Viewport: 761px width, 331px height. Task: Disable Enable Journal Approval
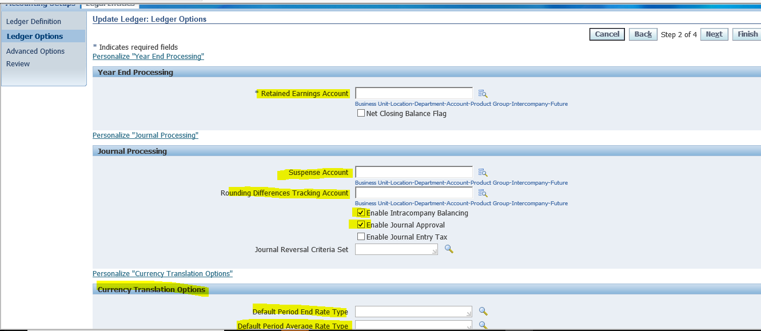(361, 224)
